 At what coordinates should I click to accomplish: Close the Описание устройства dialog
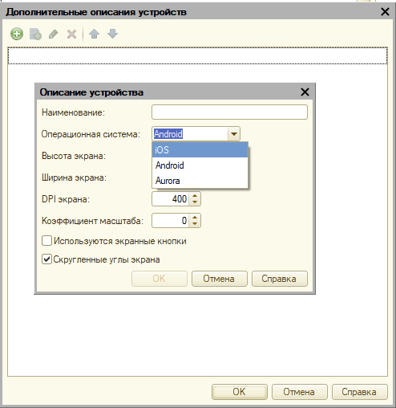(x=305, y=92)
